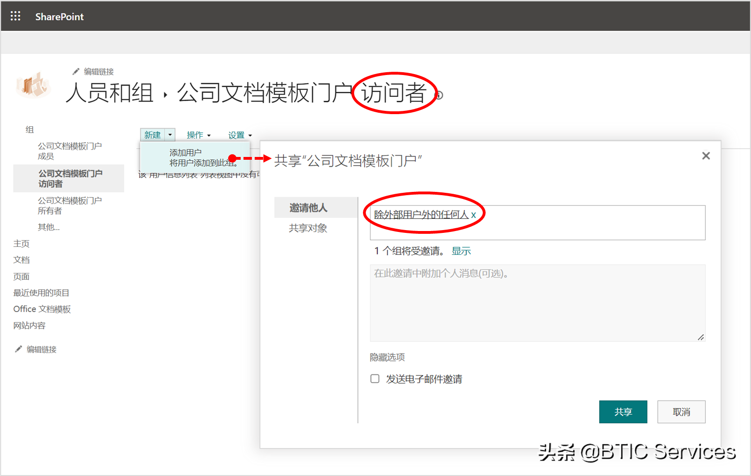Click the 组 heading in the sidebar
The image size is (751, 476).
[x=29, y=129]
